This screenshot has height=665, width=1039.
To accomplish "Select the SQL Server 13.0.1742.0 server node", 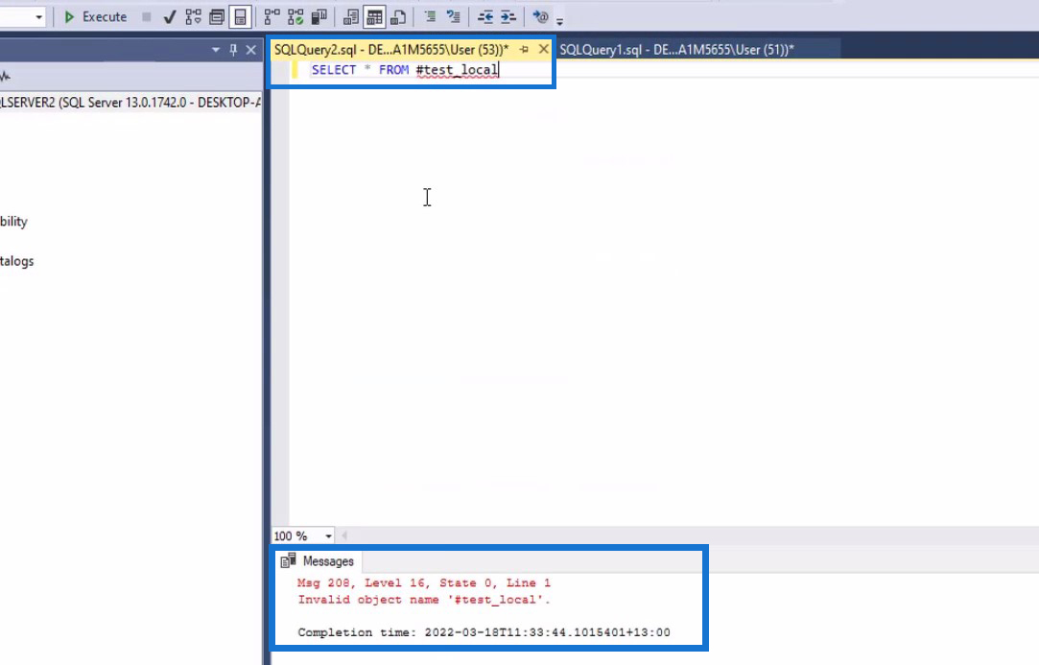I will (x=130, y=102).
